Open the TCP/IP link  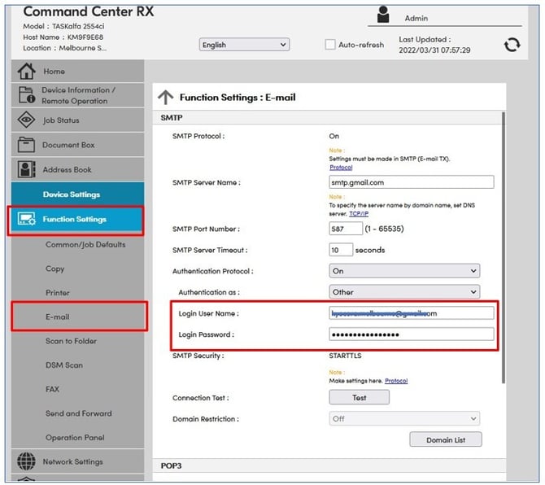(x=359, y=212)
